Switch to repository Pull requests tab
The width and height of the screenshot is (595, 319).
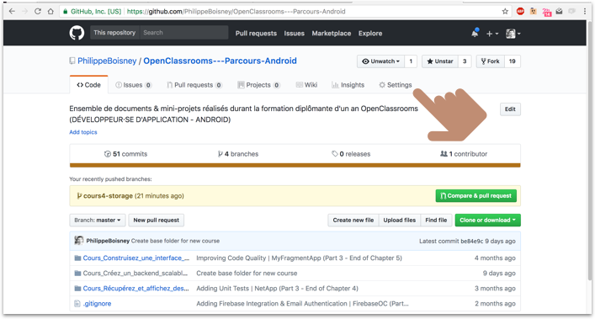coord(194,85)
